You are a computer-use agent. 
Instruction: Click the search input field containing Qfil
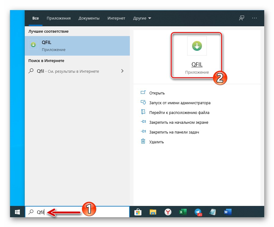click(x=77, y=212)
